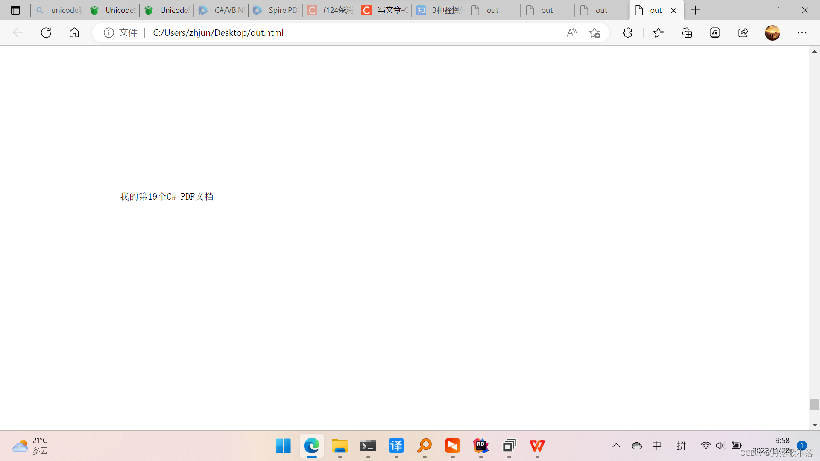
Task: Click the vertical scrollbar thumb
Action: click(x=814, y=404)
